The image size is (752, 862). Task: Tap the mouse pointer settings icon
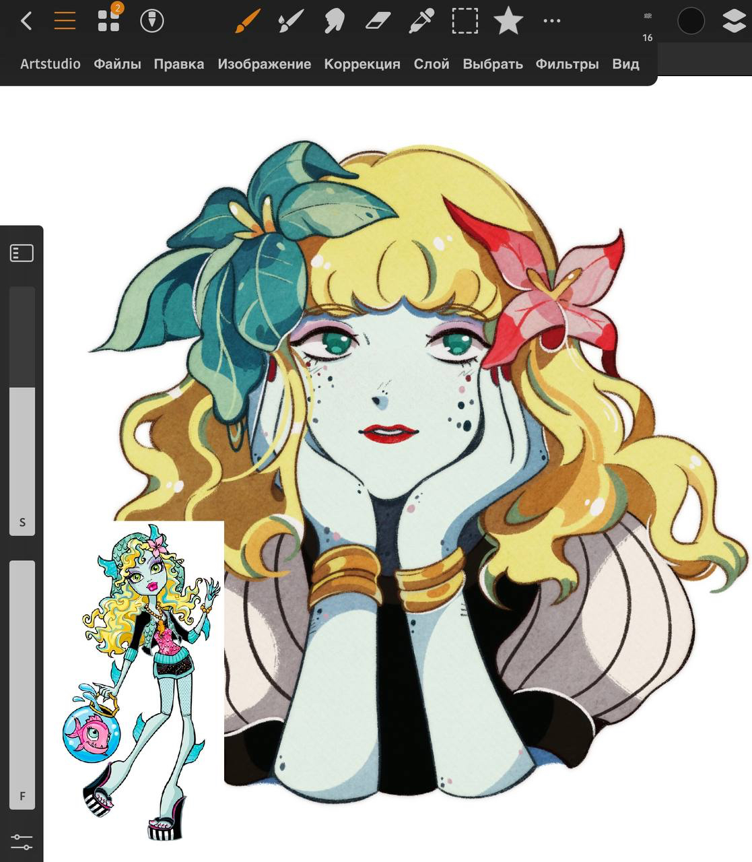[x=151, y=21]
